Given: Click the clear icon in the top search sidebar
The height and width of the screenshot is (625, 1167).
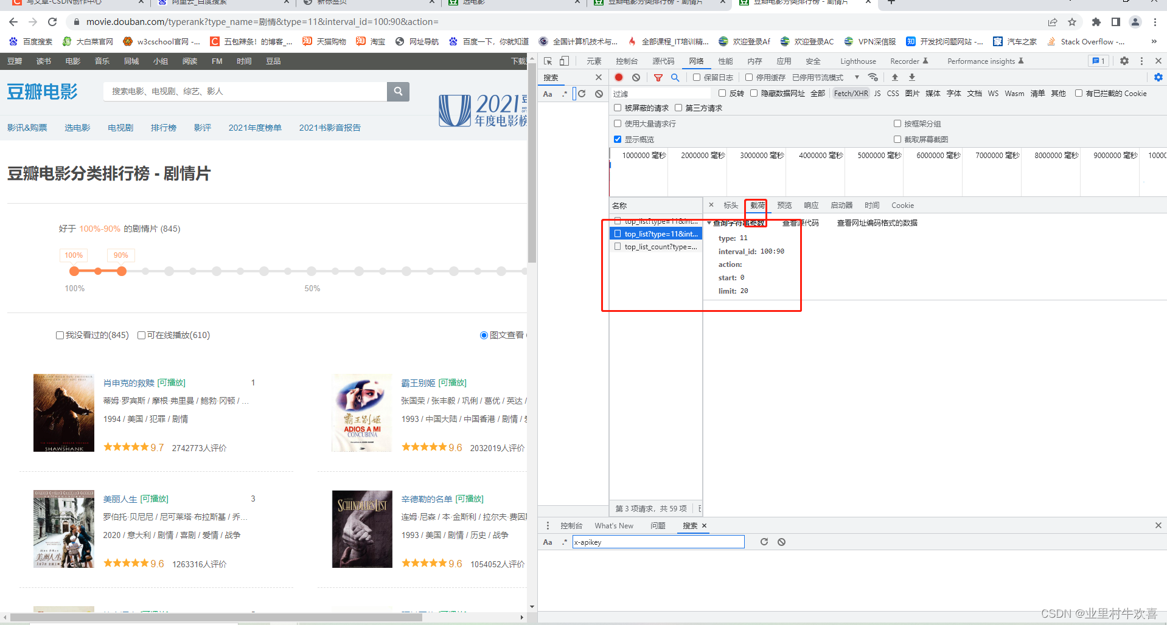Looking at the screenshot, I should pos(599,94).
